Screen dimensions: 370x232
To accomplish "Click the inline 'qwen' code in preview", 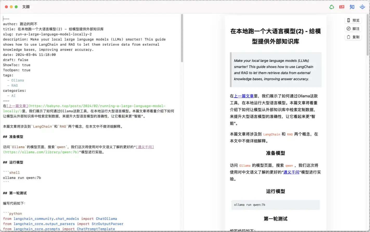I will [289, 165].
